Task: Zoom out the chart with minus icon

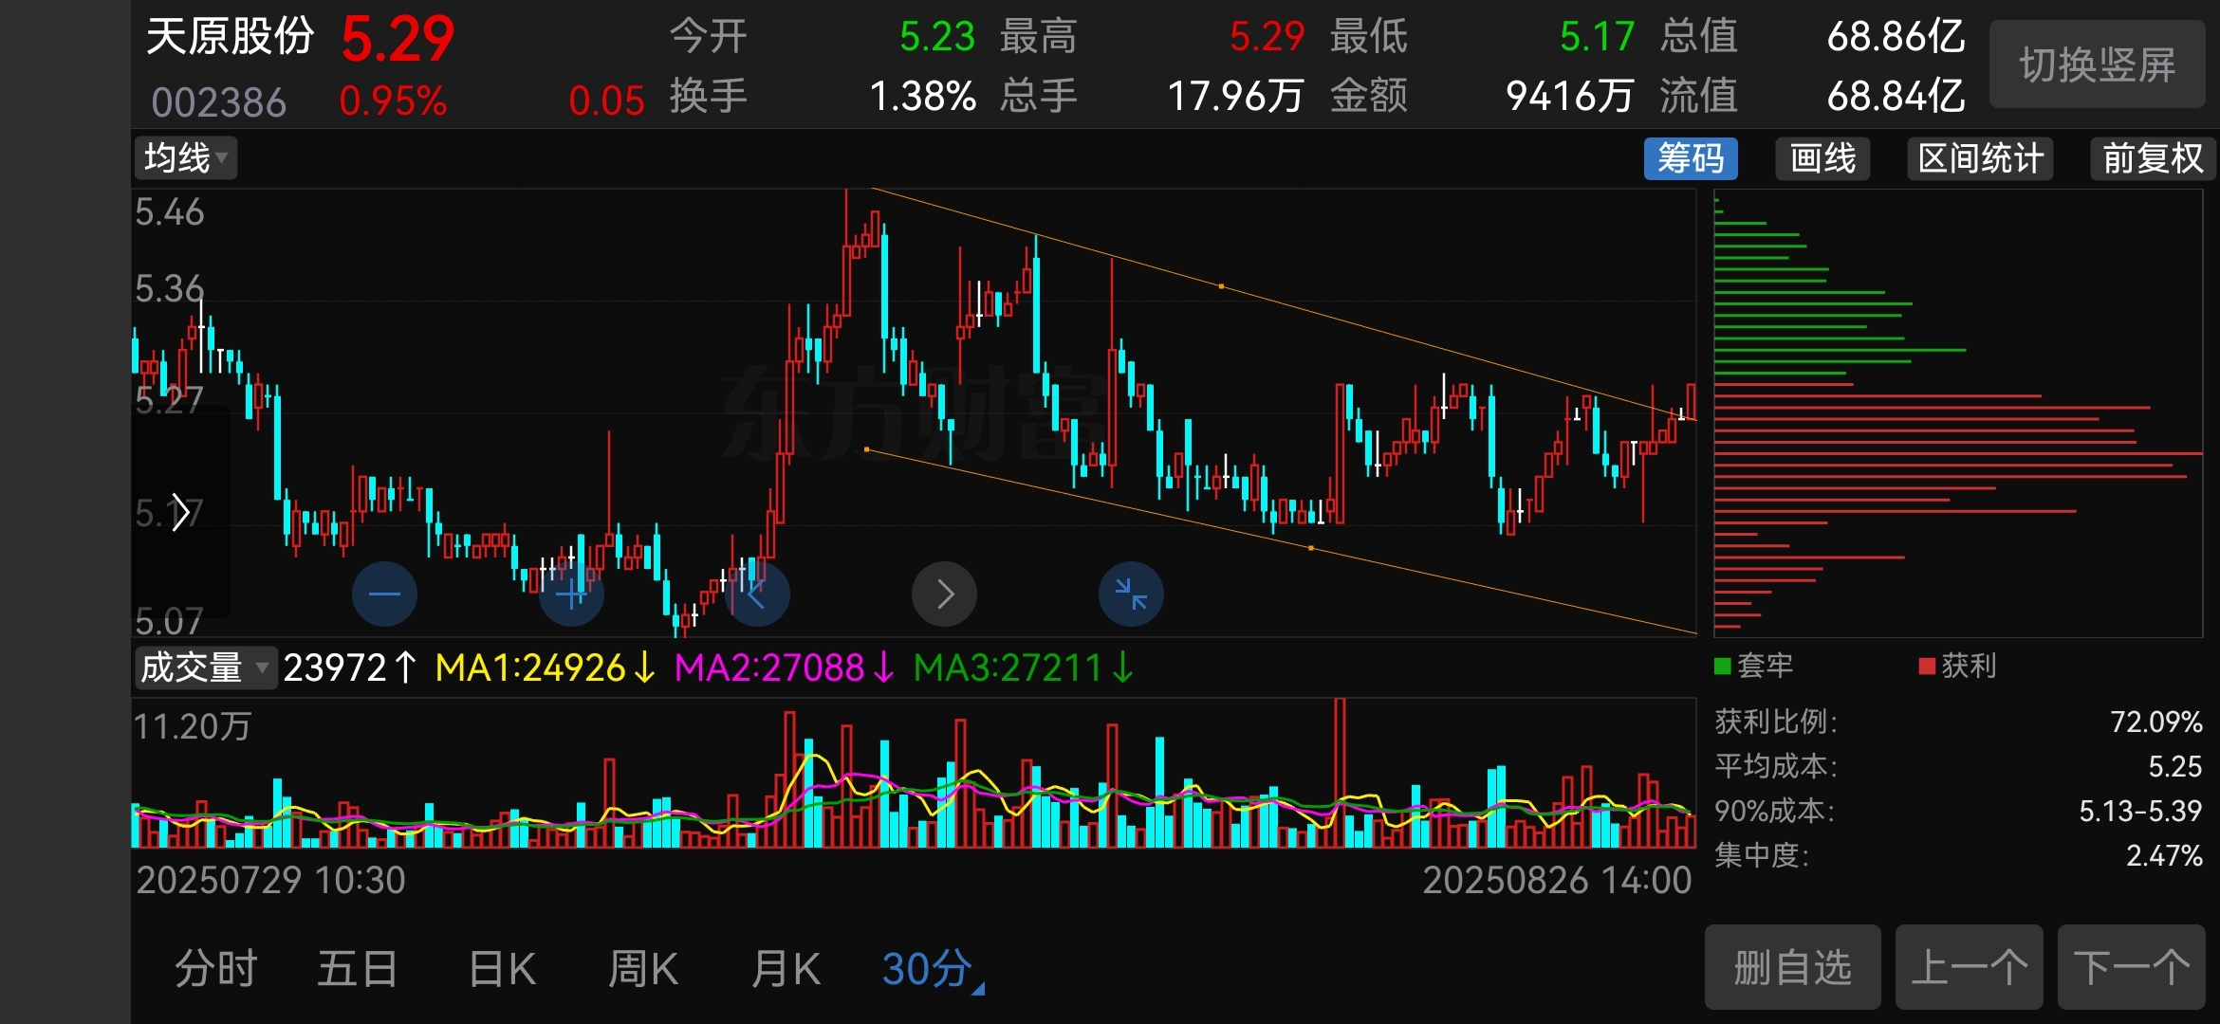Action: 384,594
